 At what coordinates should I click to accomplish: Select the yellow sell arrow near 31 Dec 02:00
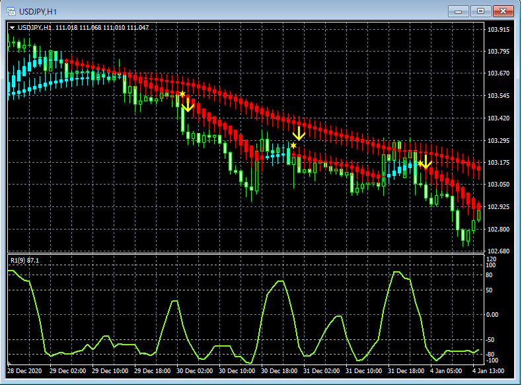299,134
